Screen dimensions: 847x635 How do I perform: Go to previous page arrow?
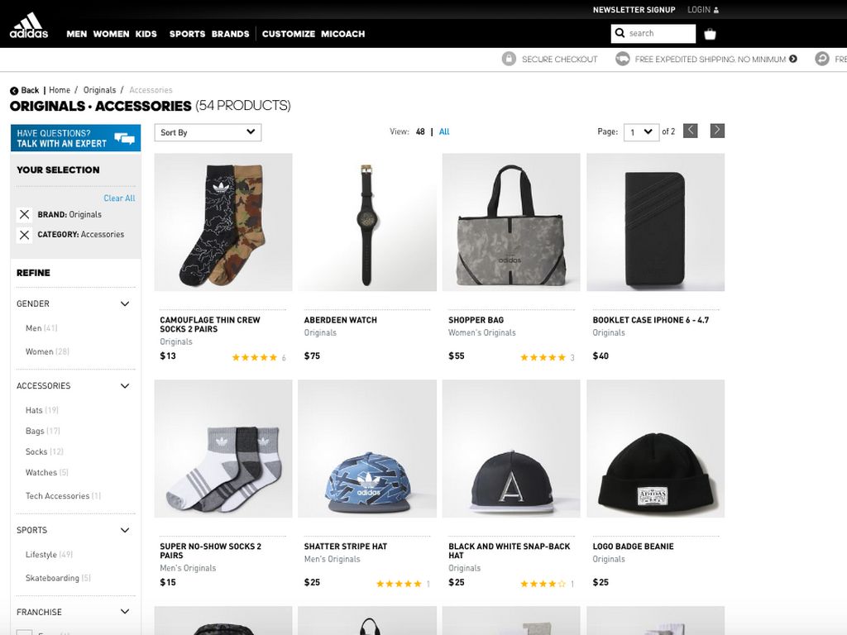[691, 131]
